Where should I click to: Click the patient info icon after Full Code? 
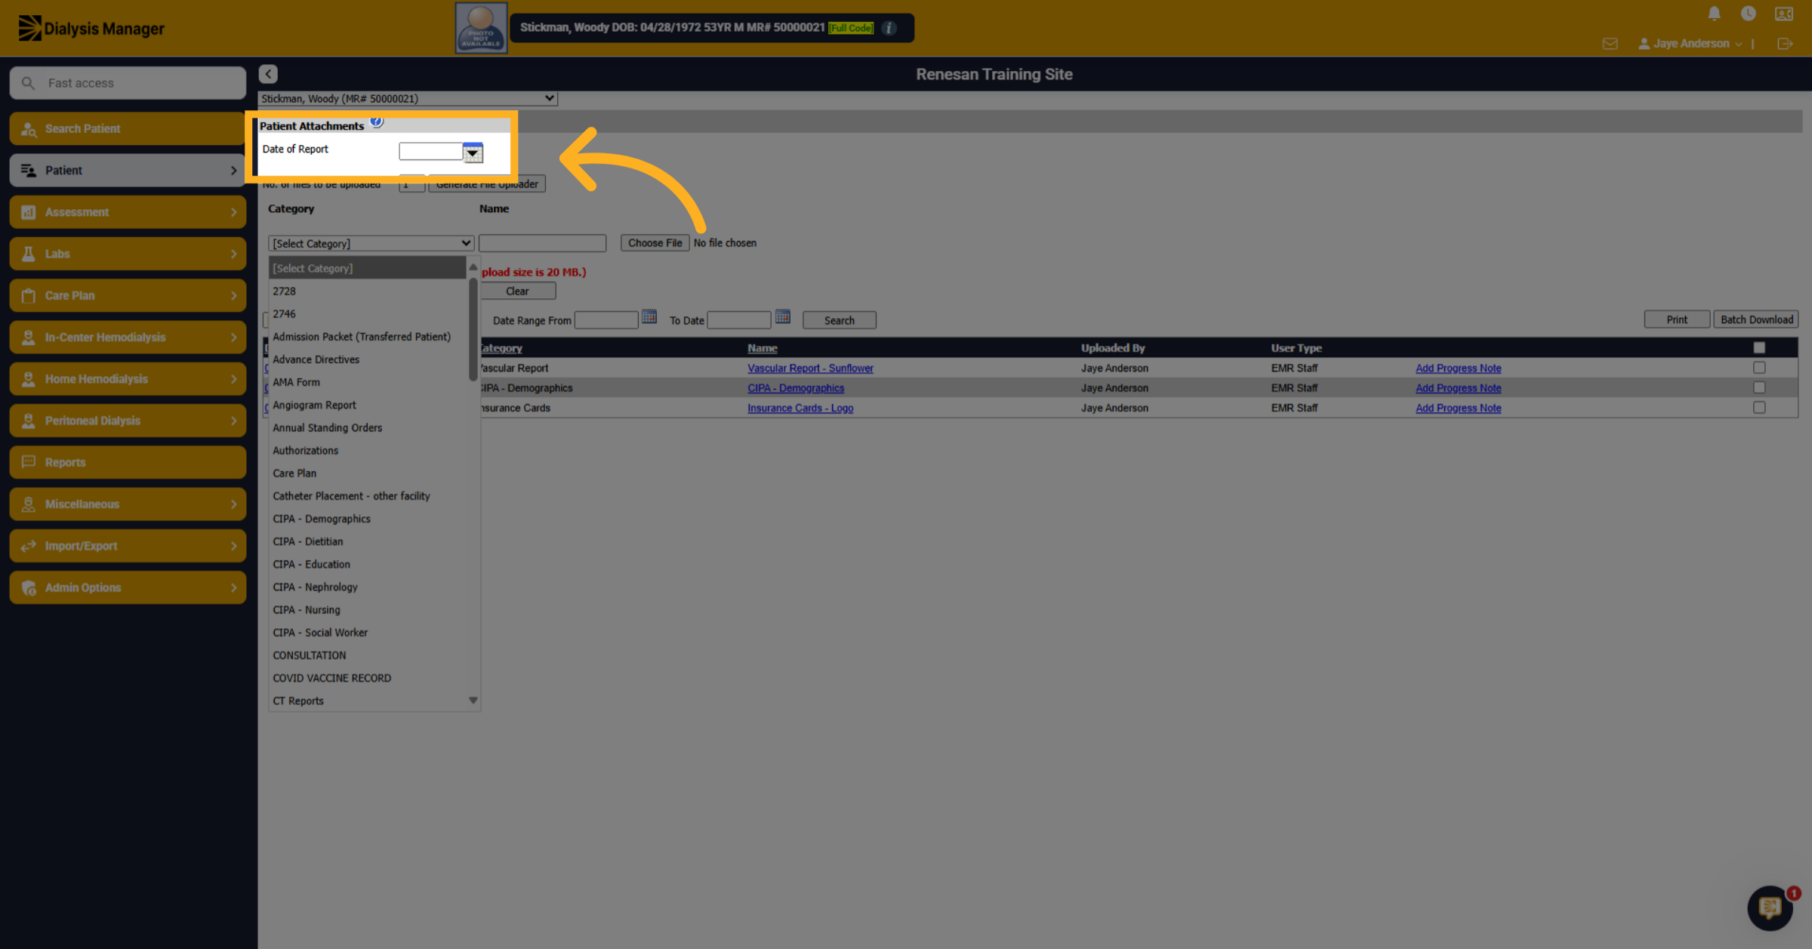coord(889,28)
